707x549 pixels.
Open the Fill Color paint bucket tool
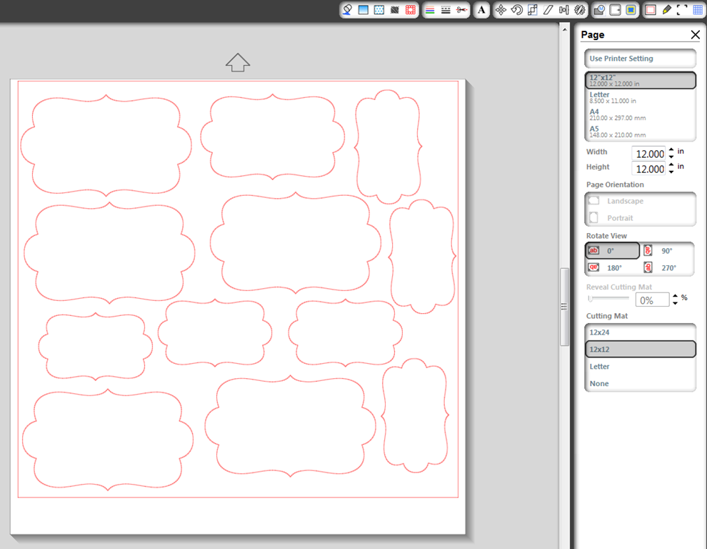[347, 10]
